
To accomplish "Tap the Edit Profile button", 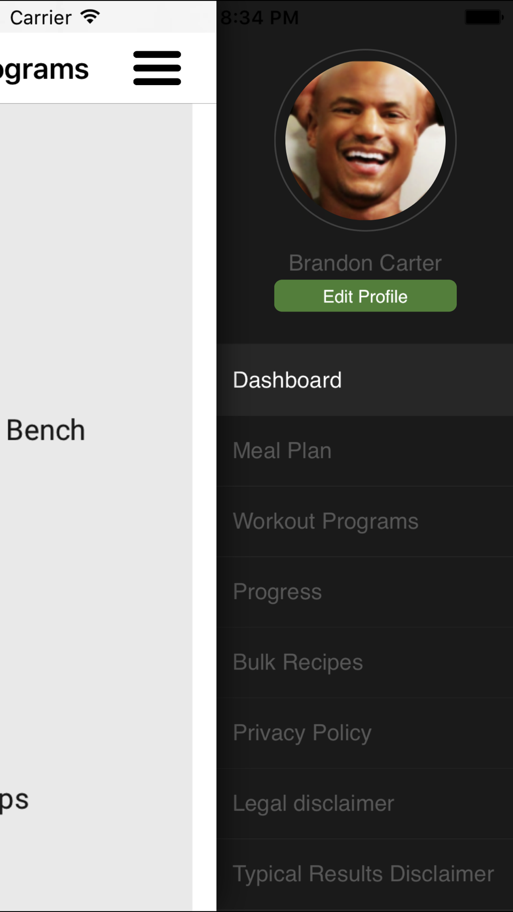I will [x=365, y=296].
